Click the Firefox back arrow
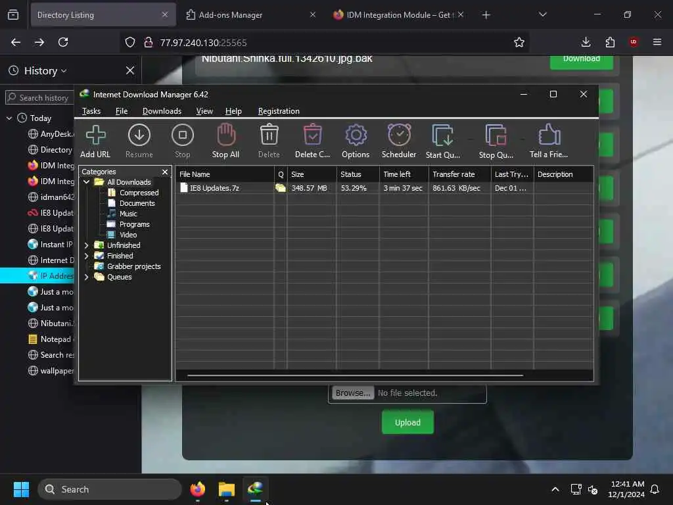Viewport: 673px width, 505px height. coord(16,42)
